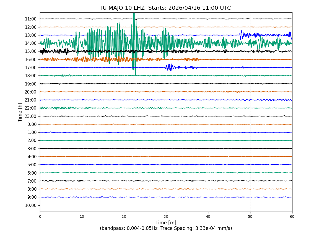
Task: Select the x-axis tick label '0'
Action: (x=40, y=217)
